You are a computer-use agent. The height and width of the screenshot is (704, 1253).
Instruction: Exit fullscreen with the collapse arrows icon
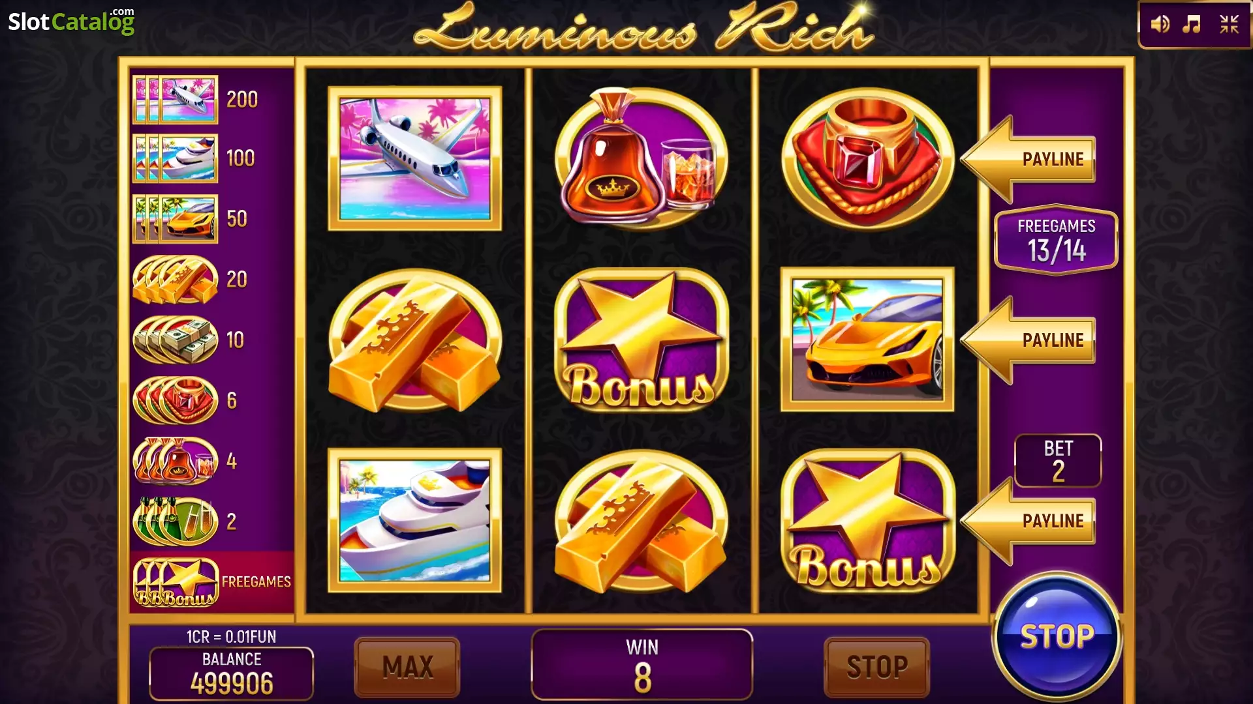[1230, 25]
